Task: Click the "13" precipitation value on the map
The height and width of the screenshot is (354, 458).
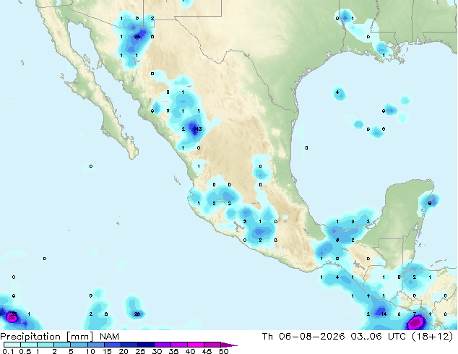Action: 199,129
